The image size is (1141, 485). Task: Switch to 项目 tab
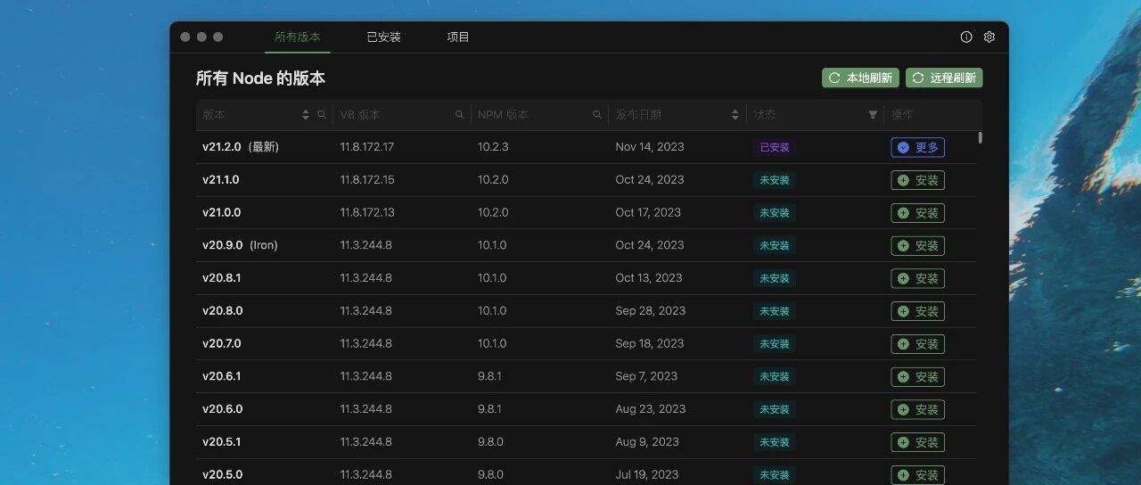pyautogui.click(x=458, y=37)
